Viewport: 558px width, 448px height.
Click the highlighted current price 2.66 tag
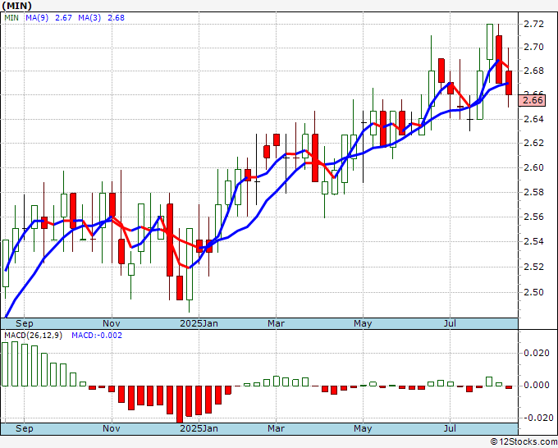pos(532,100)
